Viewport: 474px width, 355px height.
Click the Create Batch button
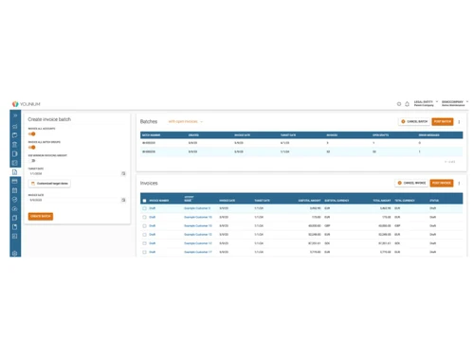coord(41,216)
